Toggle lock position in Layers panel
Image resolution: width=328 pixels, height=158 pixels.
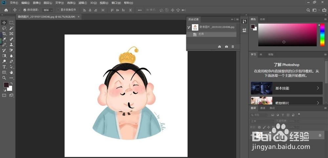[269, 127]
